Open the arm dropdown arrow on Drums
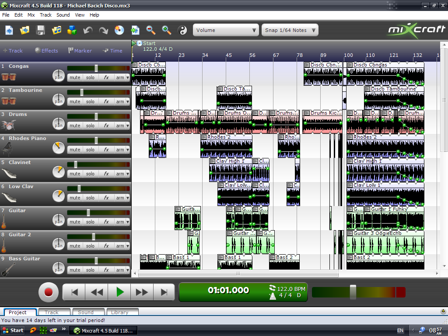Image resolution: width=448 pixels, height=336 pixels. 128,126
